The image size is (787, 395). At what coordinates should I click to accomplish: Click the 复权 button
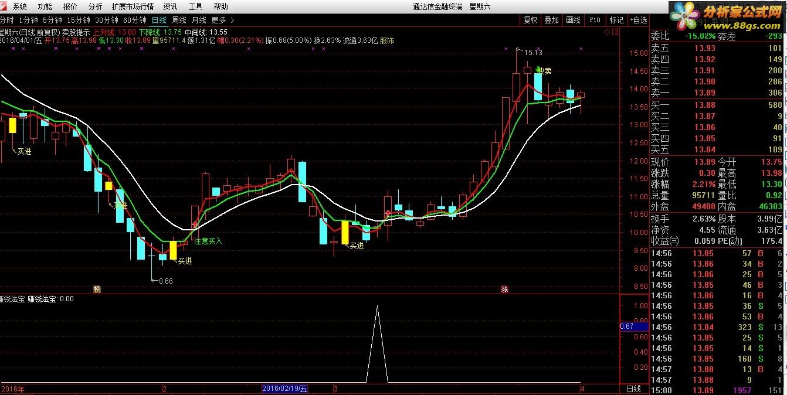coord(530,20)
